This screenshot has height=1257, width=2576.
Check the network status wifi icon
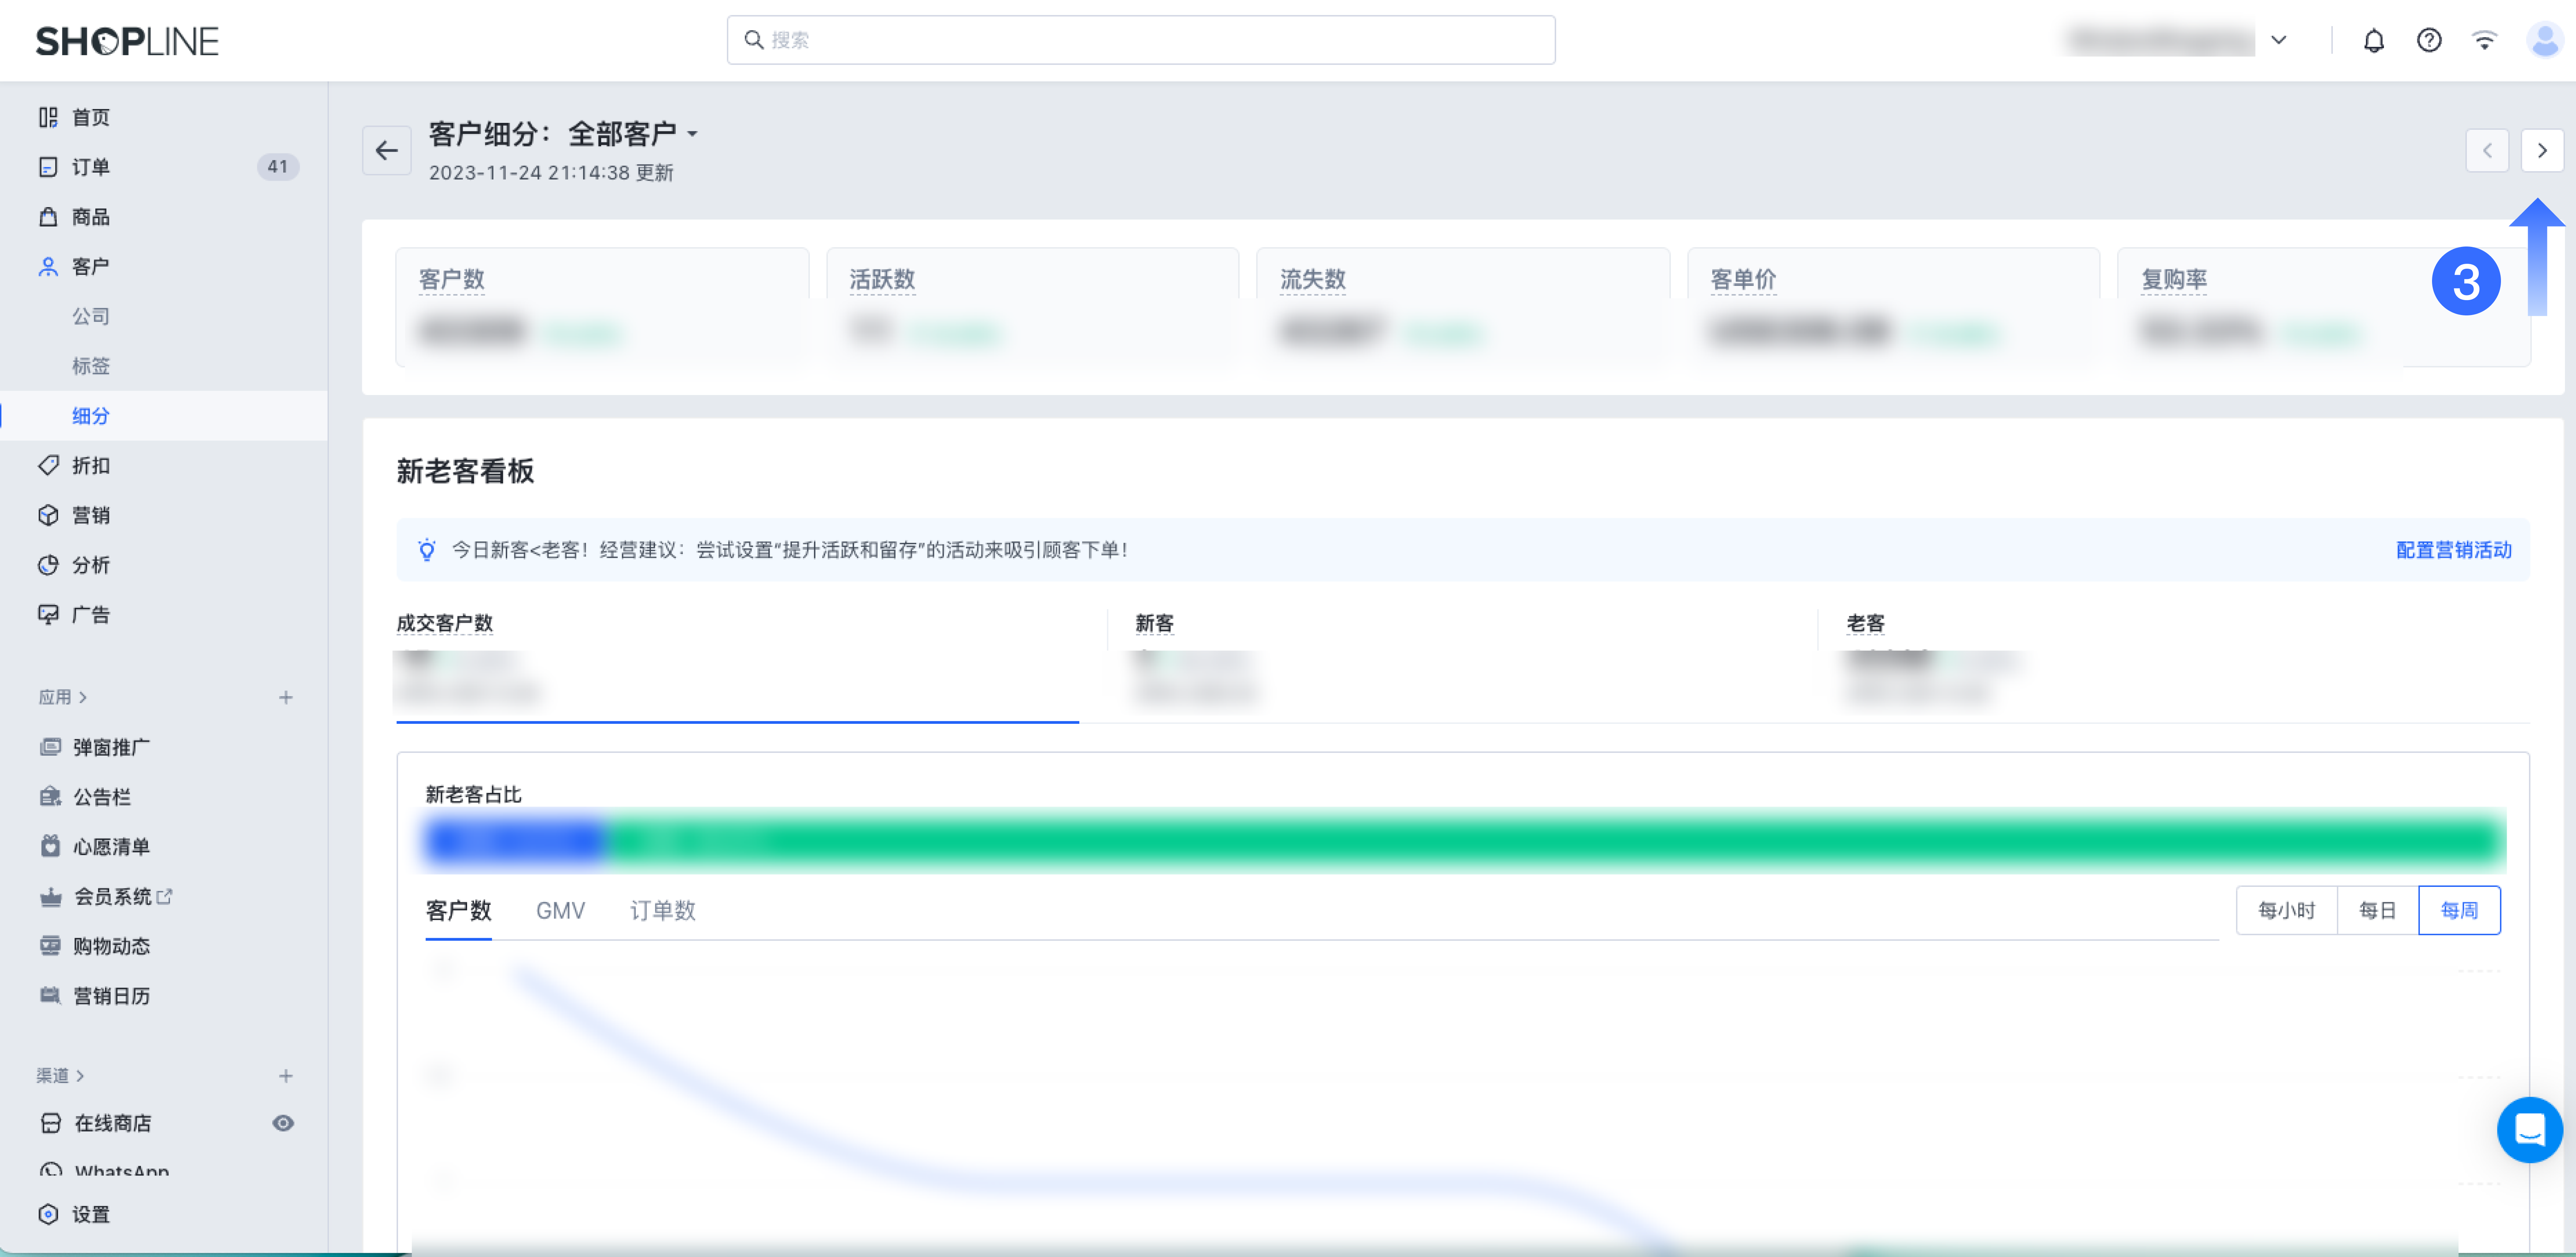point(2484,40)
